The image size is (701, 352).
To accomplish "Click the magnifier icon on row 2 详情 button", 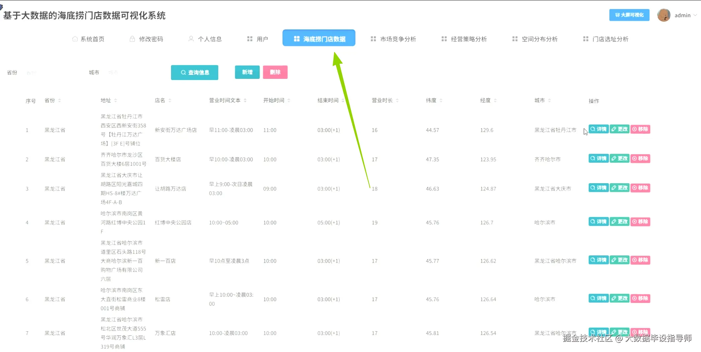I will 592,158.
